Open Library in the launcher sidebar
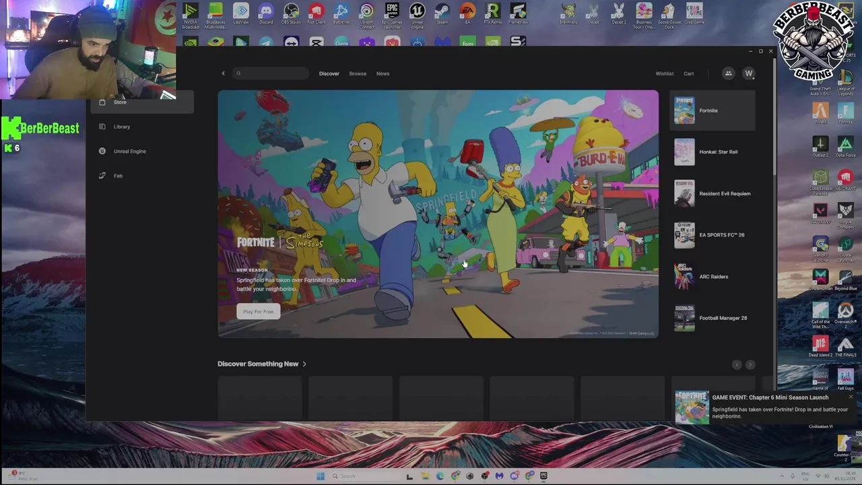 tap(142, 127)
